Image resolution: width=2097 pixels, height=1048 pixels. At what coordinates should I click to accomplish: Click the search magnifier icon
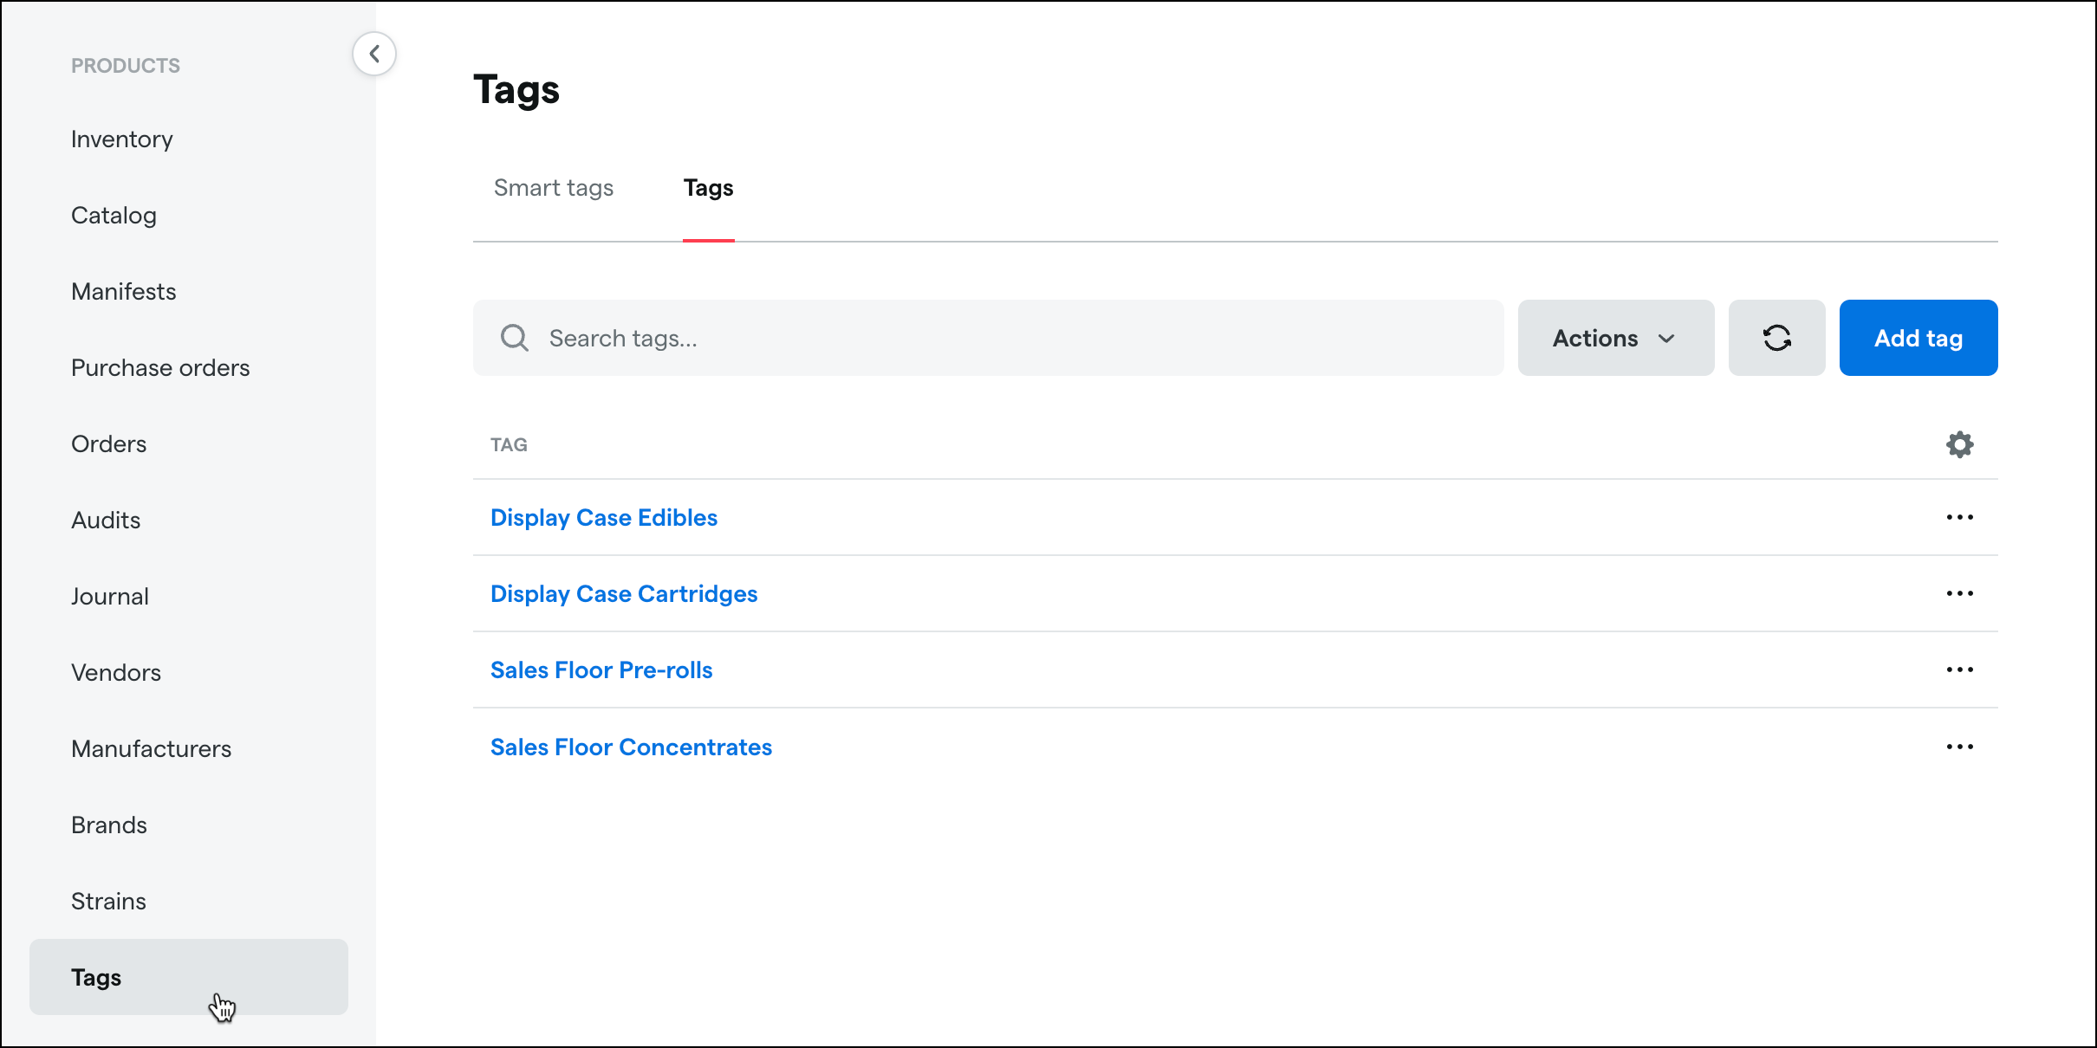click(515, 338)
